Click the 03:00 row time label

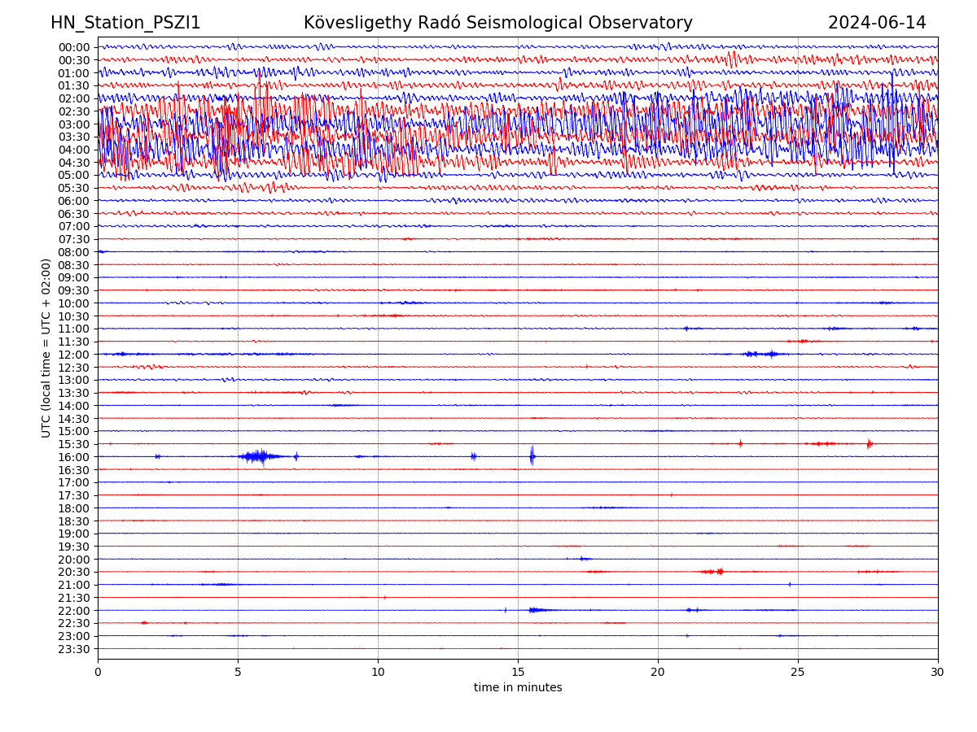pyautogui.click(x=74, y=124)
